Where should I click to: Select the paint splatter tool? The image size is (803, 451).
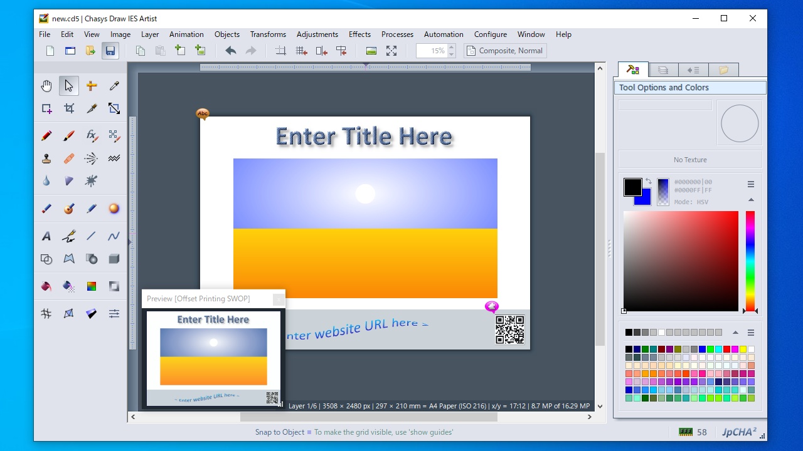(x=92, y=181)
